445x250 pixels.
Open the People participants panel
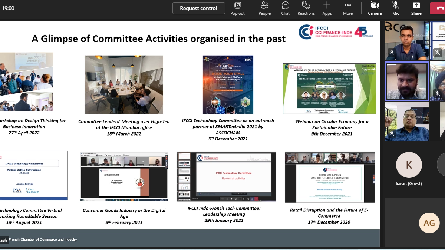(264, 9)
